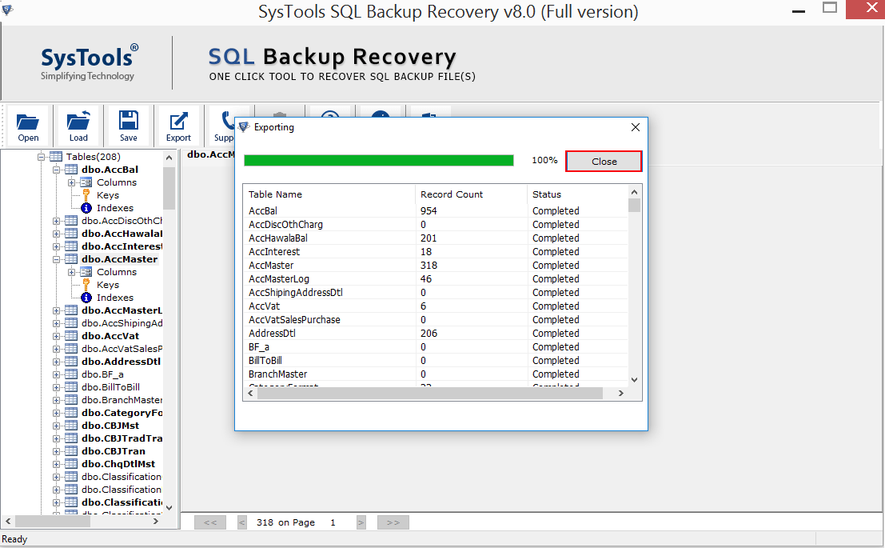
Task: Click the Keys icon under dbo.AccMaster
Action: coord(86,285)
